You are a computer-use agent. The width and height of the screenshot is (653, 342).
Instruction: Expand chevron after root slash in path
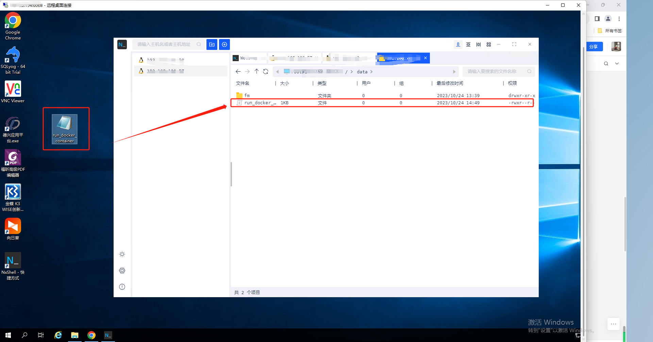(352, 72)
